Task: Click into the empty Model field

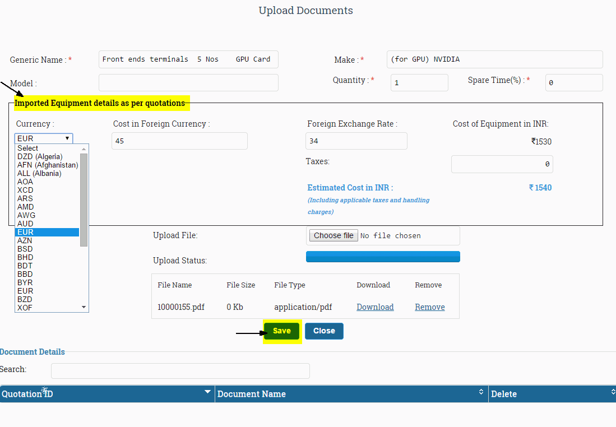Action: pos(188,83)
